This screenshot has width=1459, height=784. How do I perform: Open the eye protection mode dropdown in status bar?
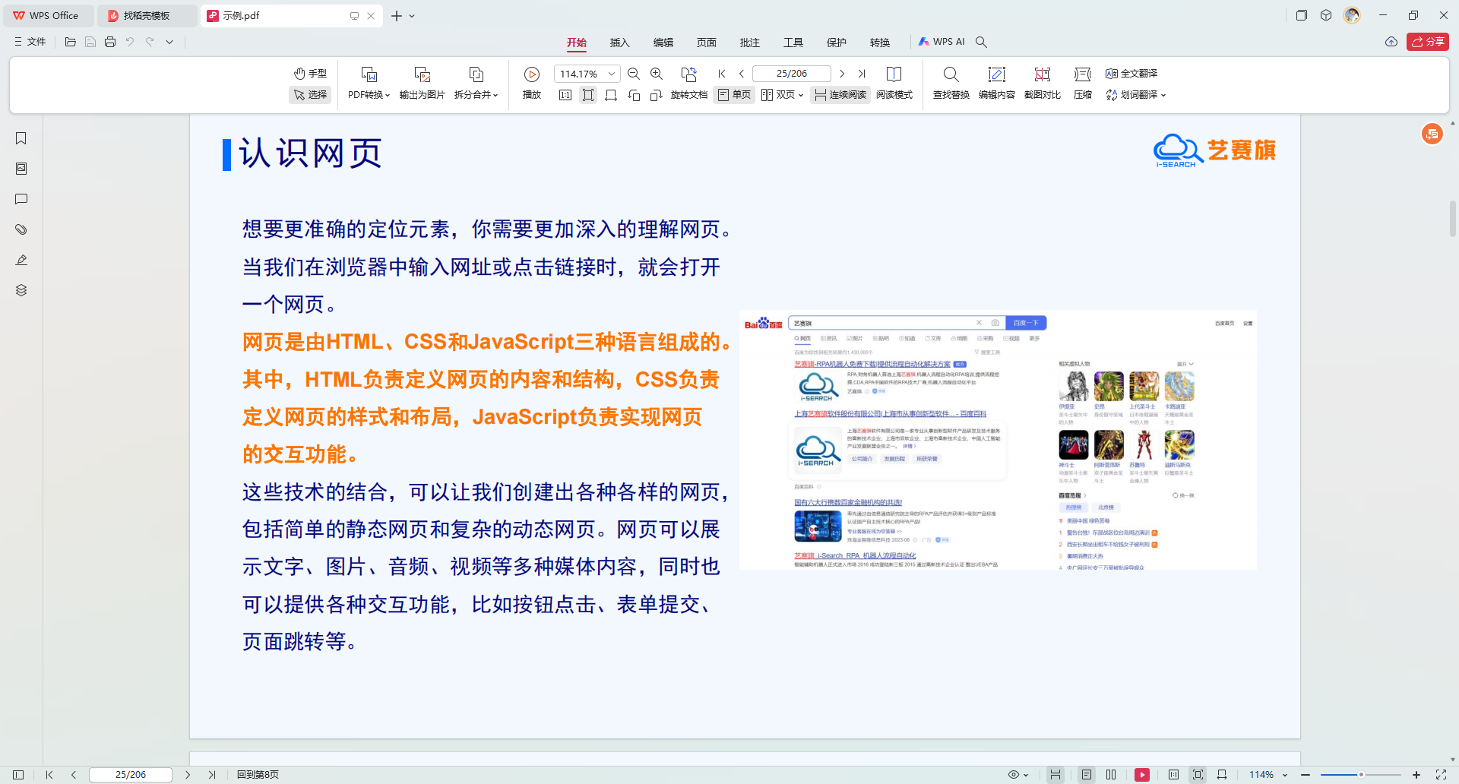tap(1018, 775)
